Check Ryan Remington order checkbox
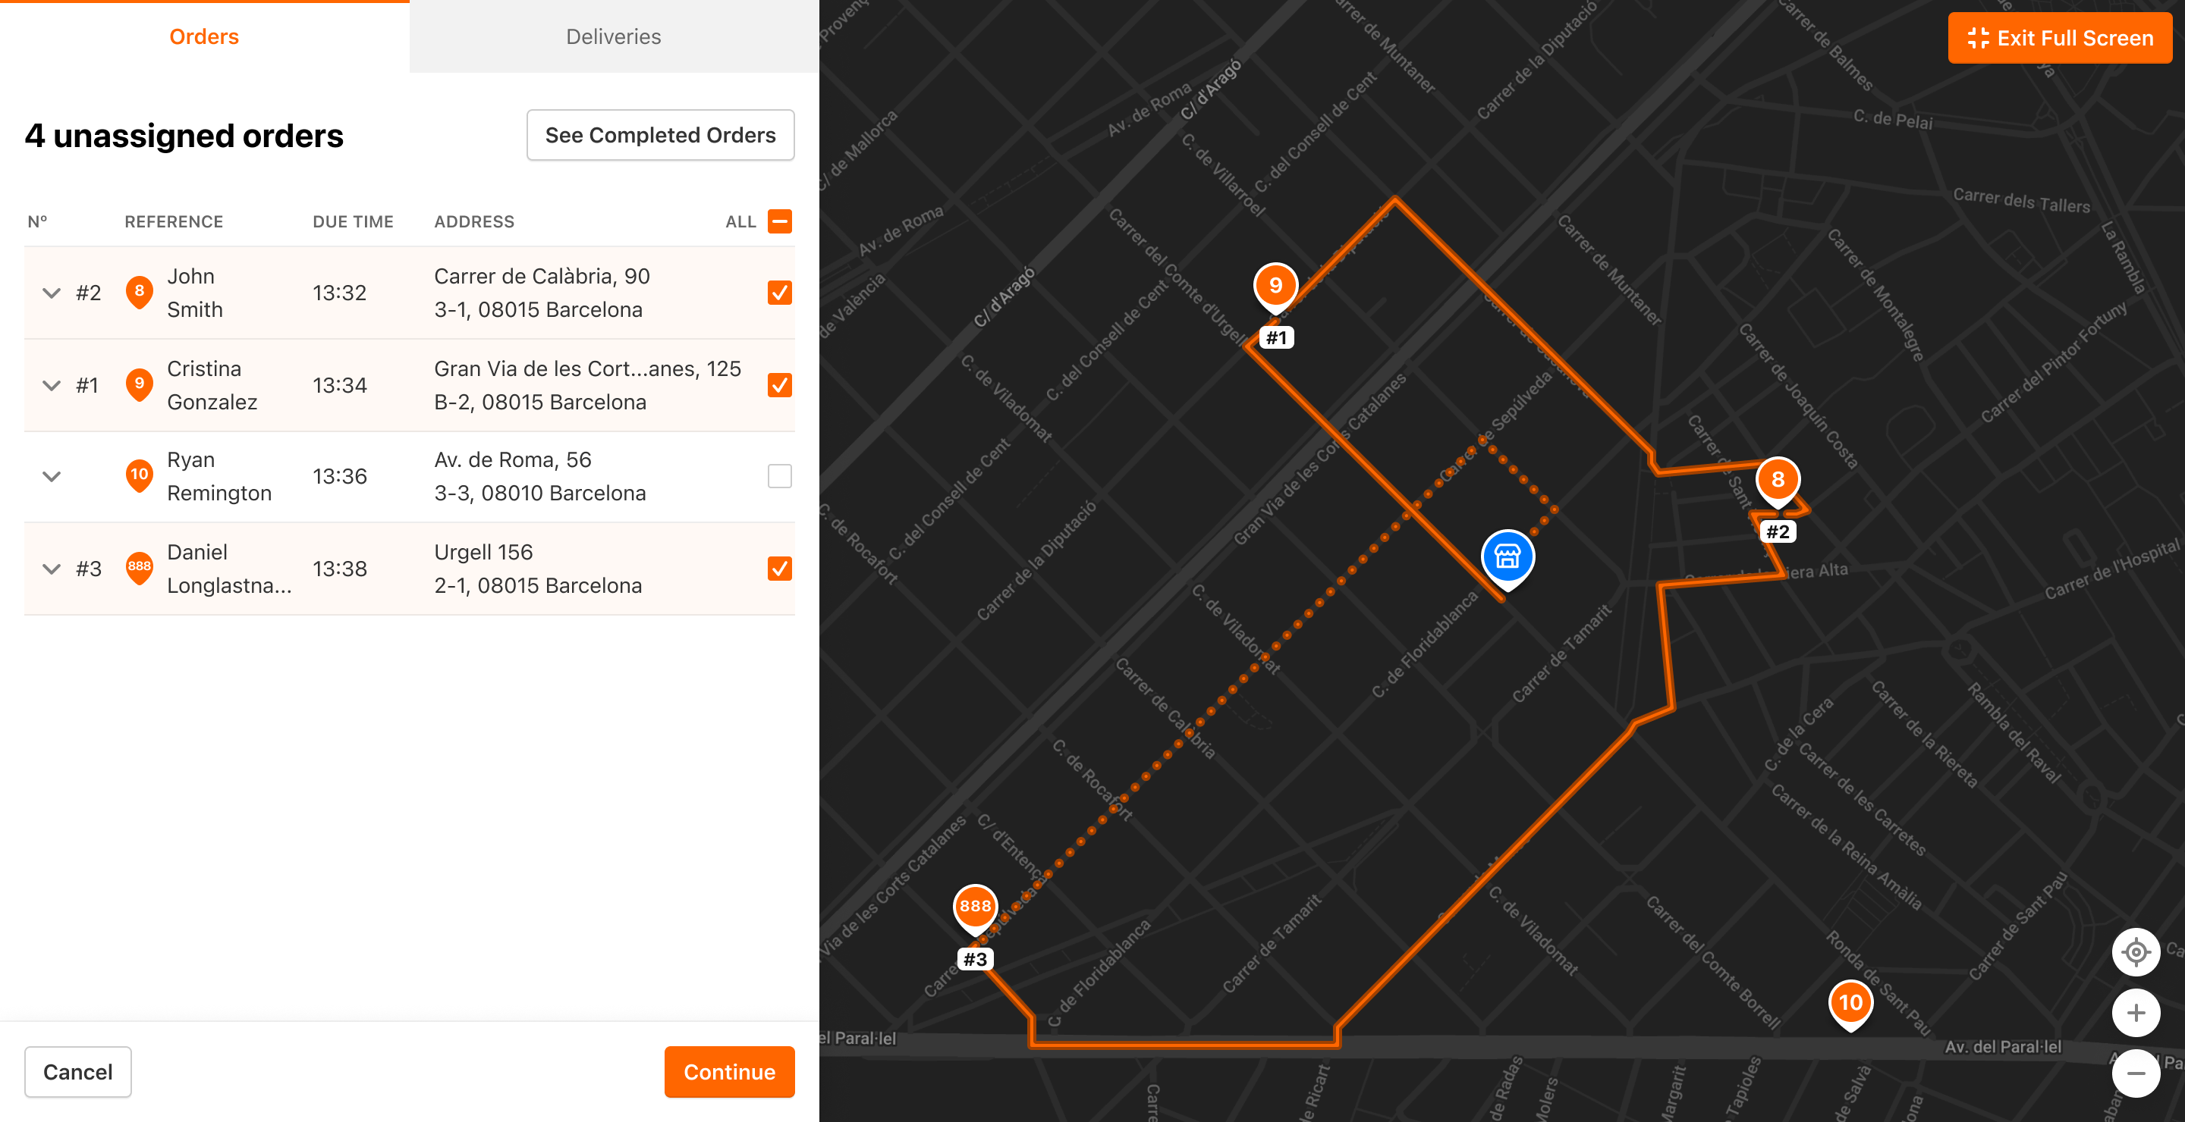 [778, 476]
